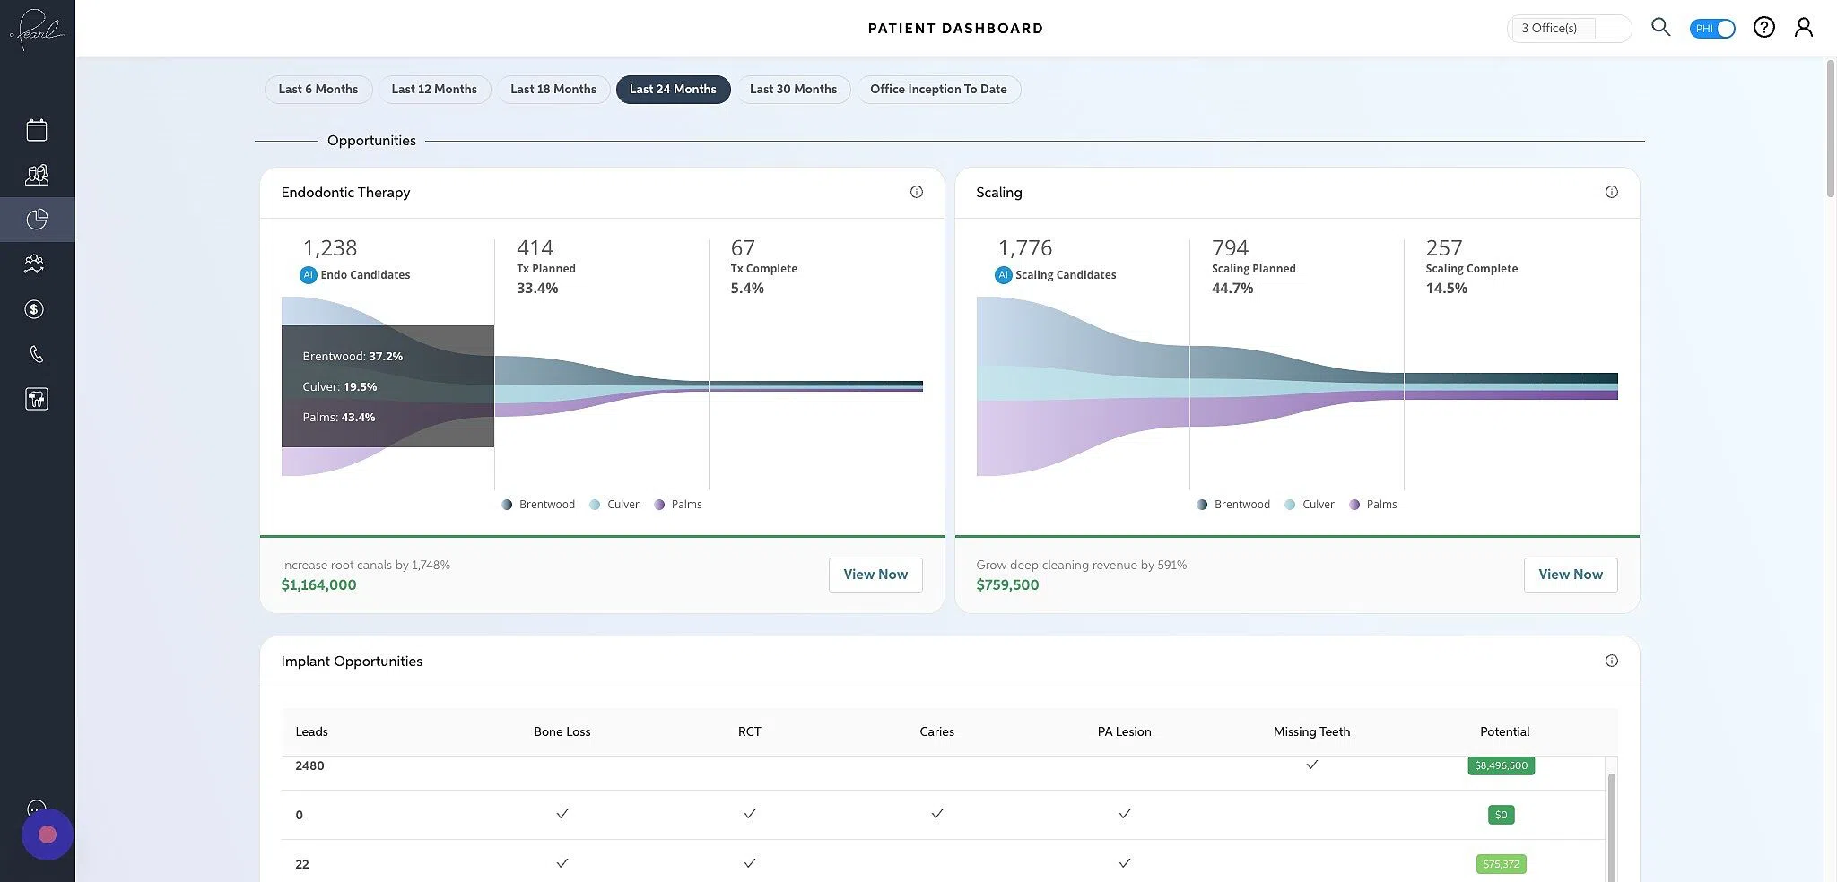Viewport: 1837px width, 882px height.
Task: Click View Now for Endodontic Therapy
Action: [x=875, y=575]
